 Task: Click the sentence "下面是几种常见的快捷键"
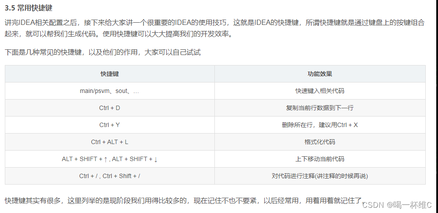click(x=103, y=52)
